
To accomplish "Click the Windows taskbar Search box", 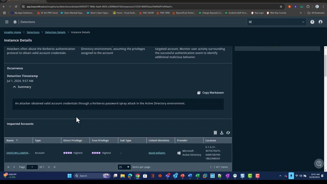I will click(92, 176).
